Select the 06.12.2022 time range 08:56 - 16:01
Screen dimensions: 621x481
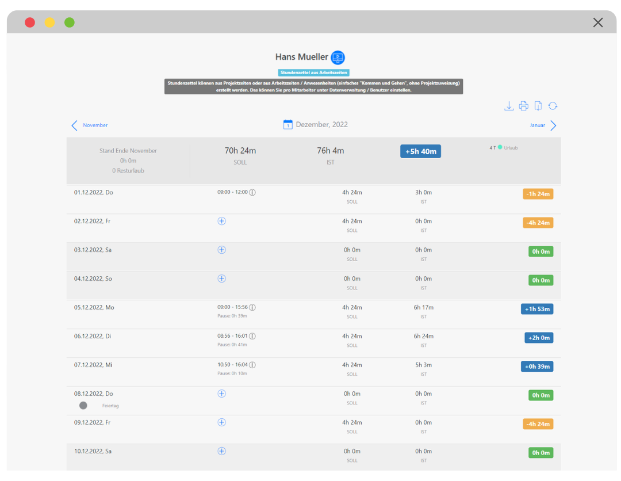click(232, 336)
